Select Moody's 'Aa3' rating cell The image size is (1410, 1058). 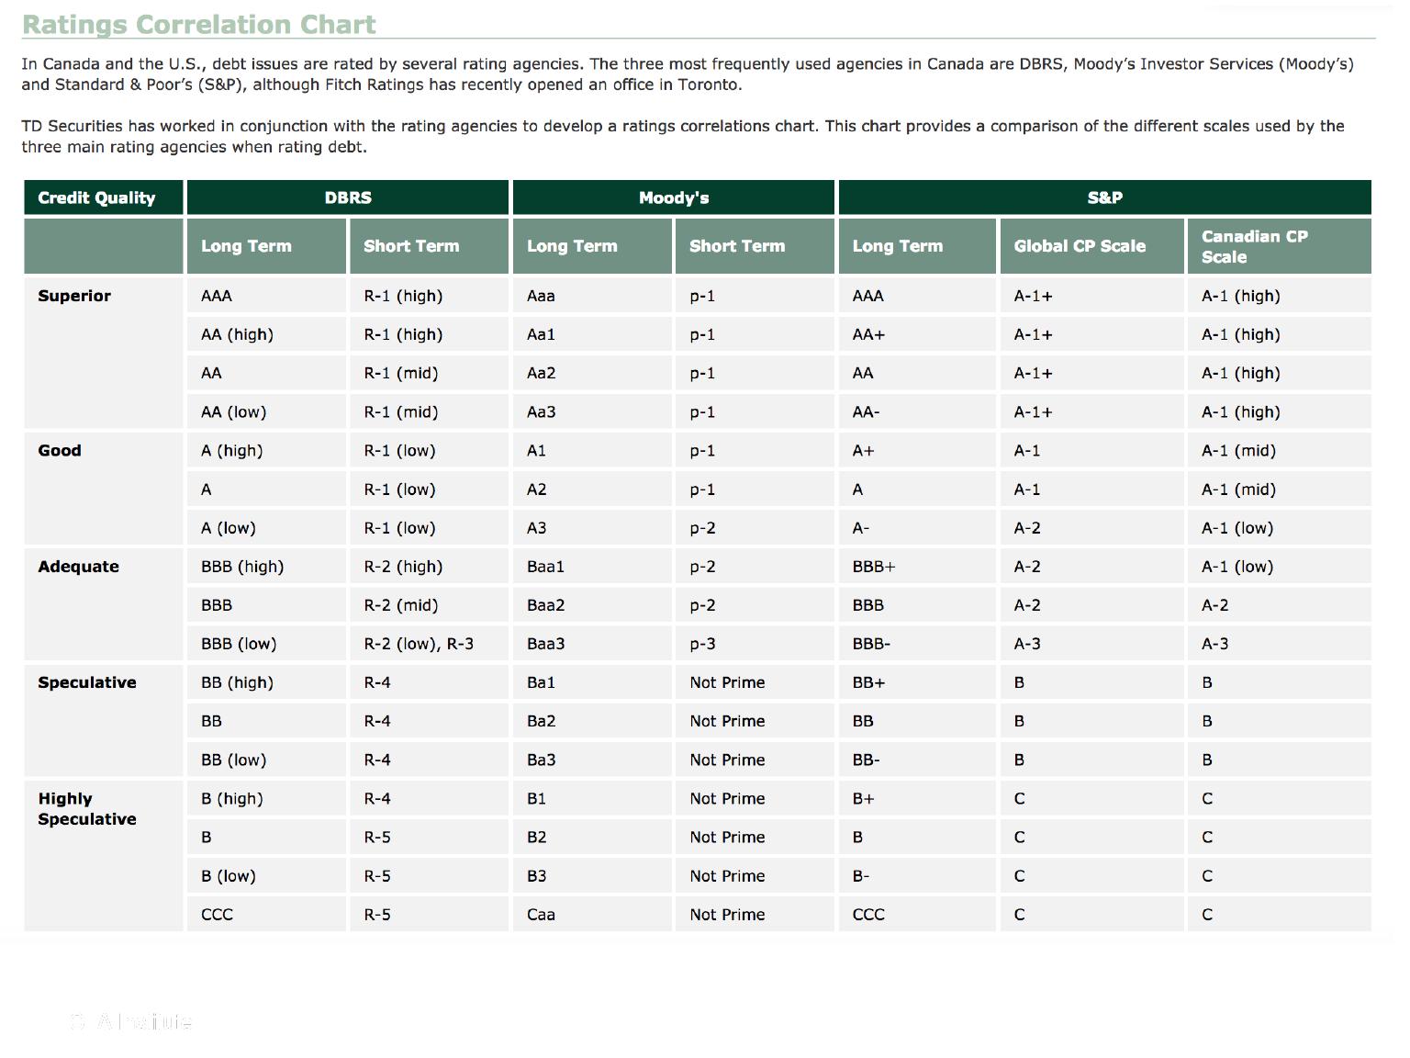[592, 411]
